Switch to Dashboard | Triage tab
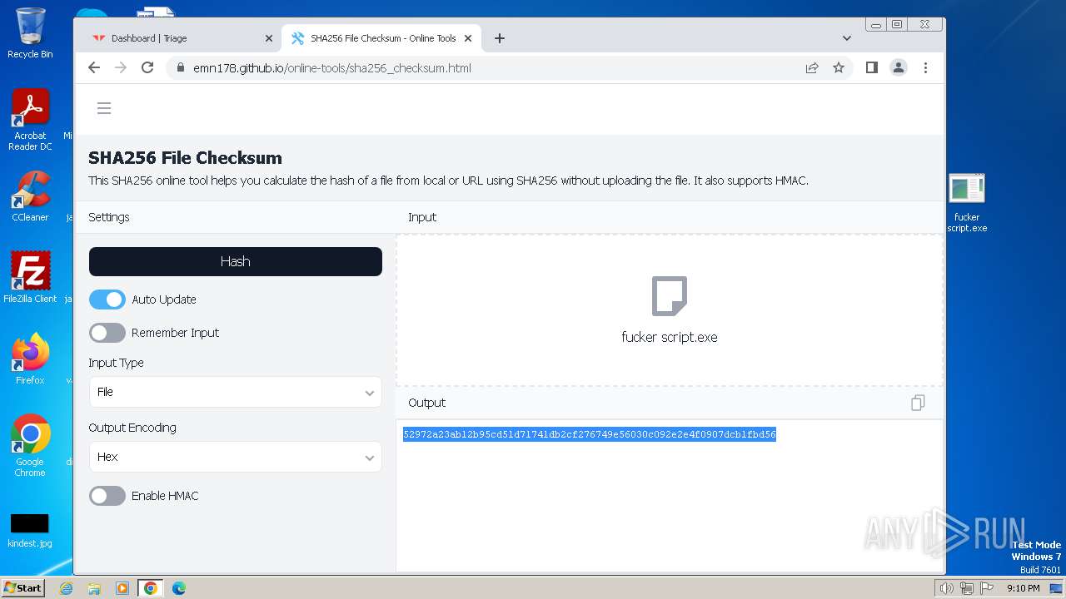This screenshot has height=599, width=1066. pos(183,38)
